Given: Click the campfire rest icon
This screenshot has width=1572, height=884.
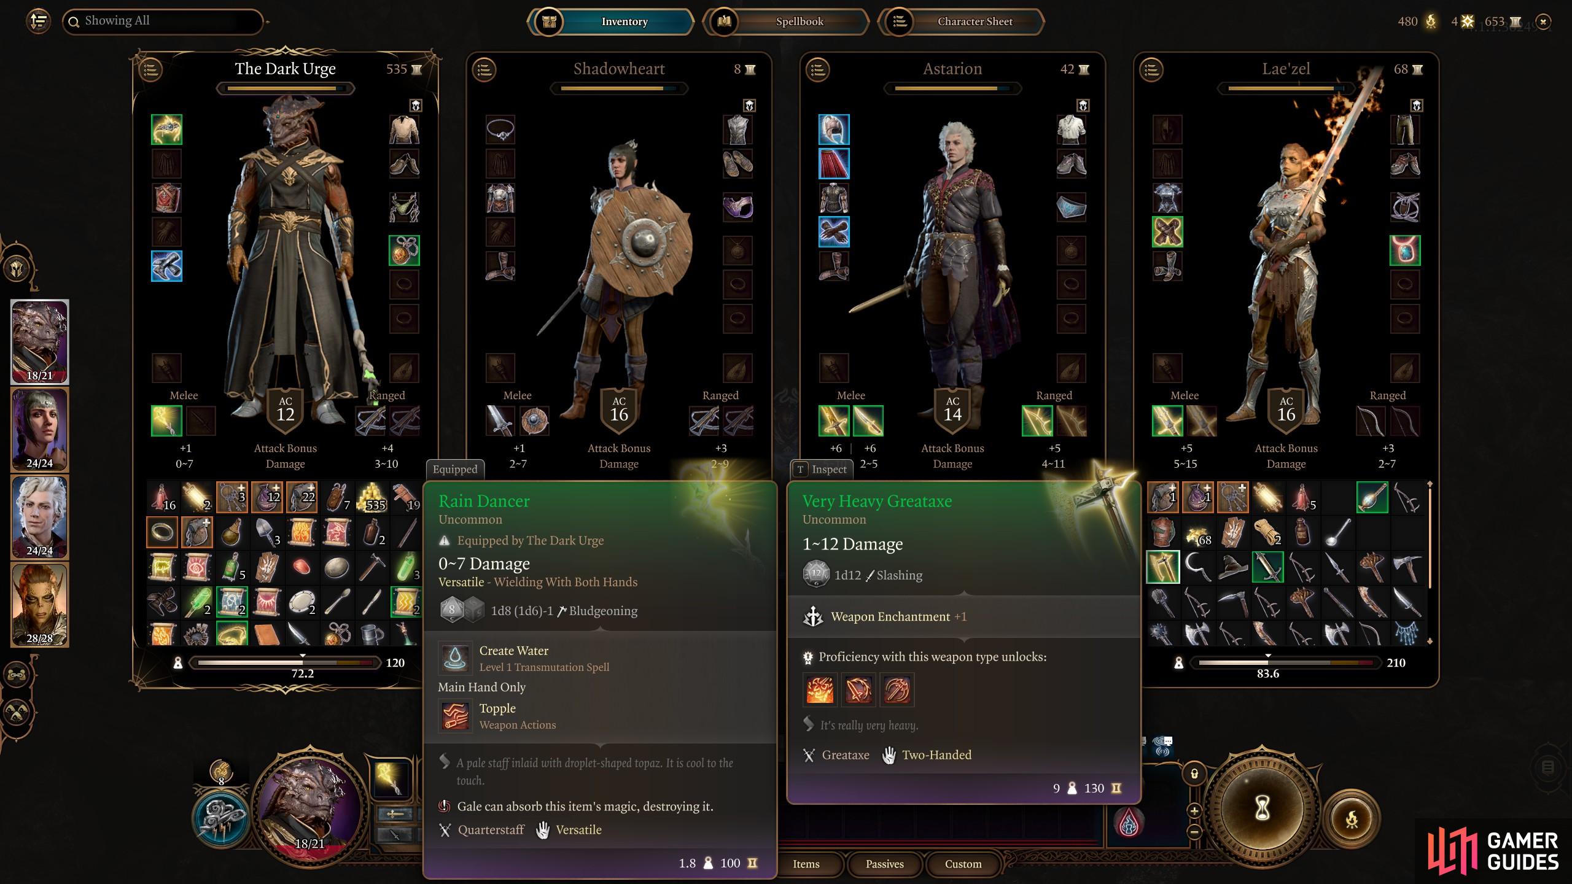Looking at the screenshot, I should pos(1352,819).
